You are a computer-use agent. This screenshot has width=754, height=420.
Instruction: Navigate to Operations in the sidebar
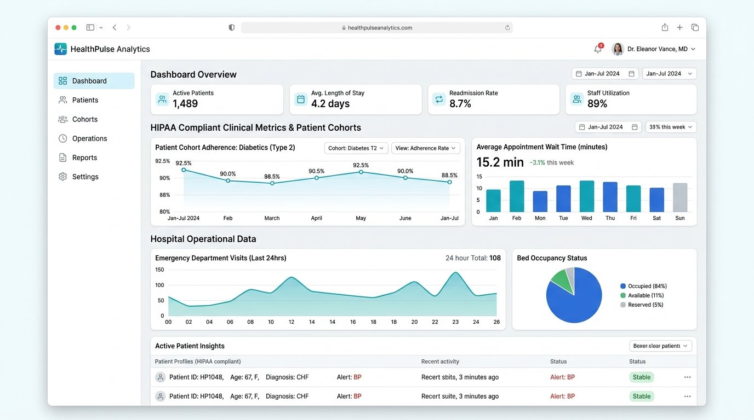tap(94, 138)
